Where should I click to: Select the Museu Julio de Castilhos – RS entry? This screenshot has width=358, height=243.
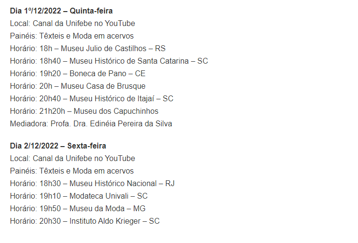(x=88, y=49)
